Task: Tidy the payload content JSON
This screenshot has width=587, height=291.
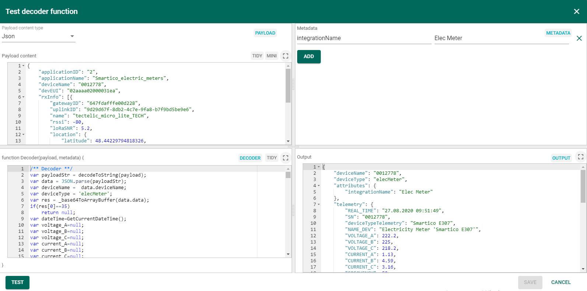Action: coord(257,56)
